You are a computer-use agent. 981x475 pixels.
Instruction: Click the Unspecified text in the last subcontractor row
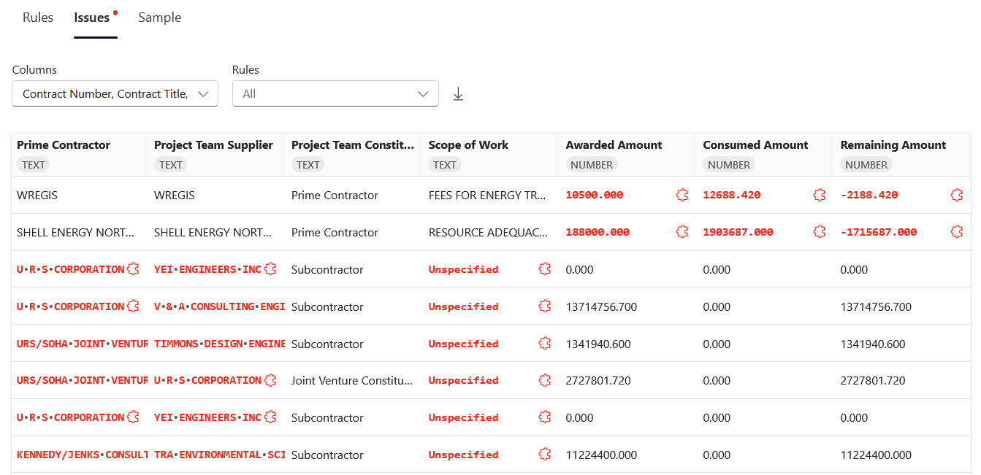click(x=463, y=455)
